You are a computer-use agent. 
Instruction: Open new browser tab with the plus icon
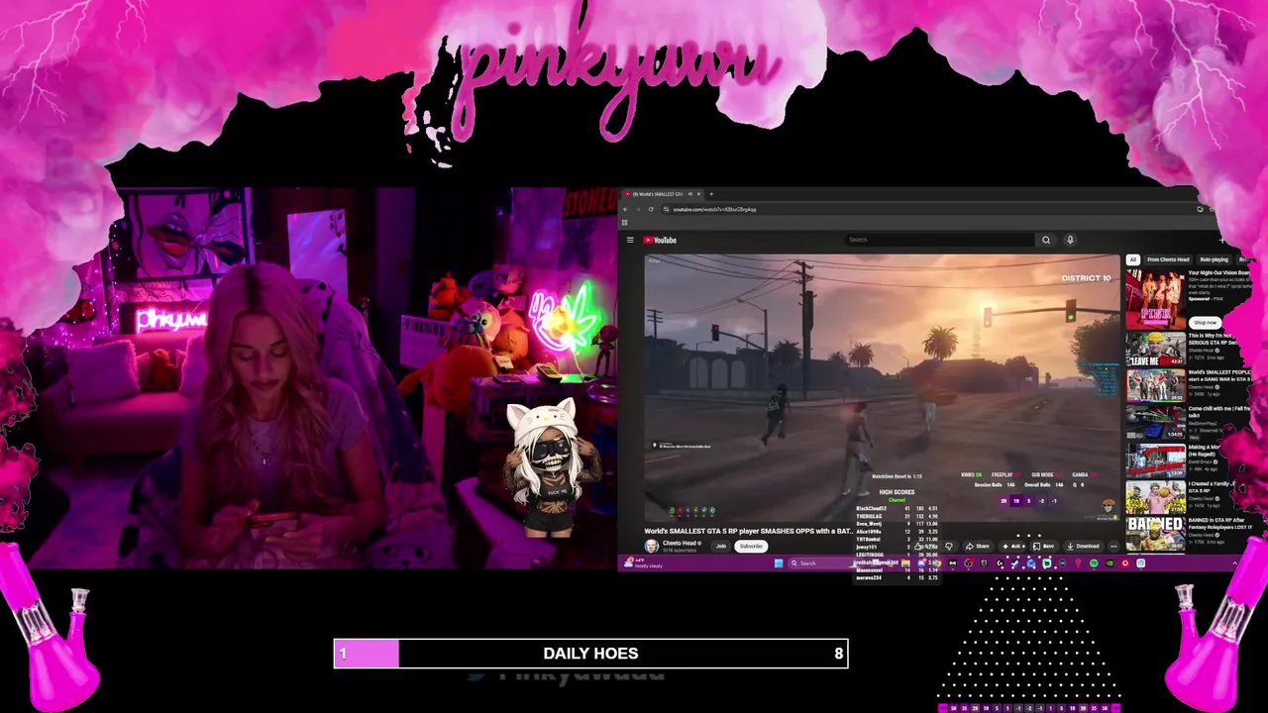click(711, 194)
